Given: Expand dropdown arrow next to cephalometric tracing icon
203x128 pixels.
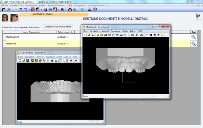Looking at the screenshot, I should (x=29, y=9).
